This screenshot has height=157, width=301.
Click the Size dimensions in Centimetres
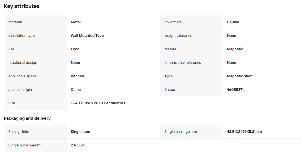click(98, 103)
